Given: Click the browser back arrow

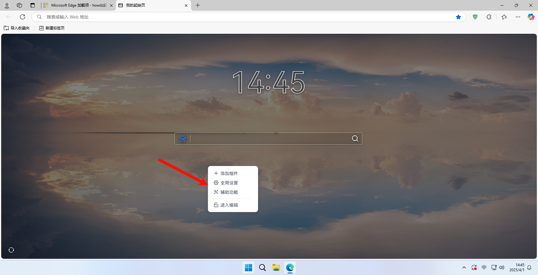Looking at the screenshot, I should tap(9, 17).
